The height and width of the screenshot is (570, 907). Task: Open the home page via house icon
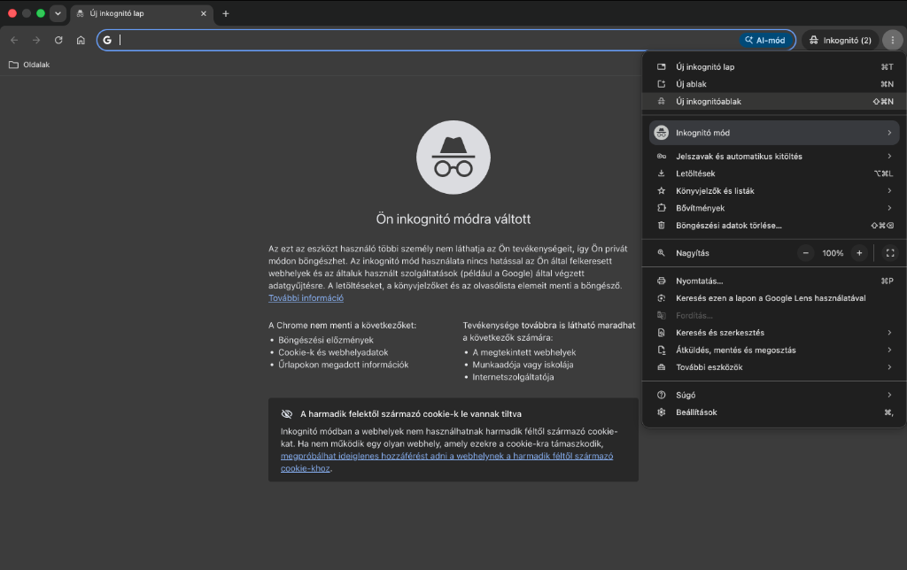coord(81,40)
